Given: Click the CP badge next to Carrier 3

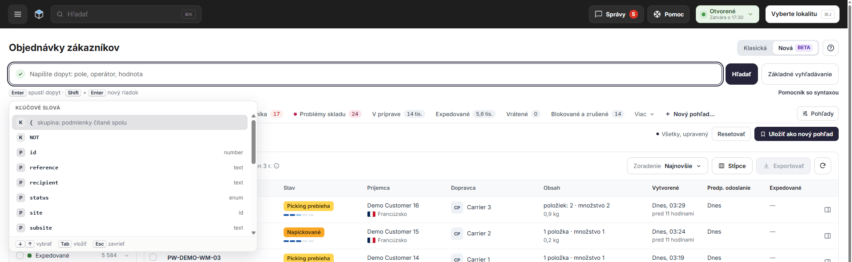Looking at the screenshot, I should click(x=457, y=207).
